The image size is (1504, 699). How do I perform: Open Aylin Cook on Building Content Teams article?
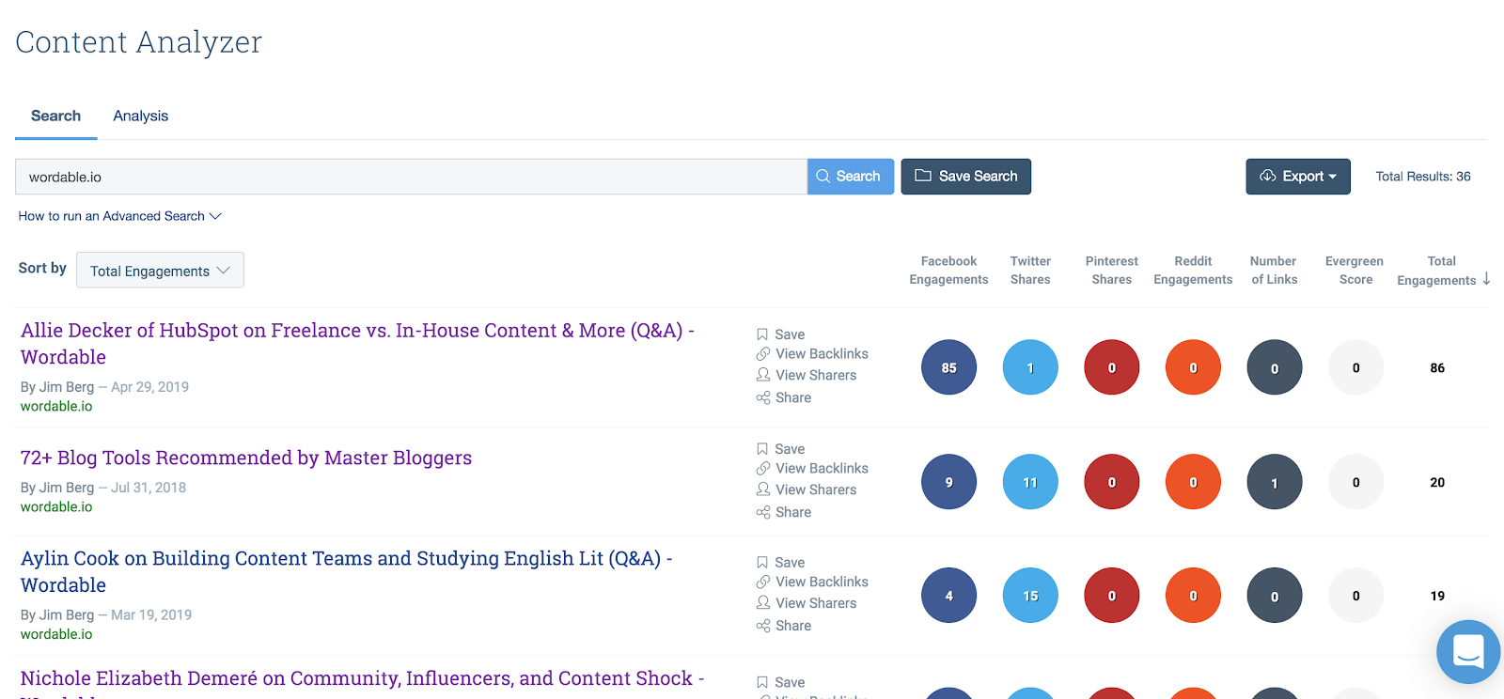point(346,571)
